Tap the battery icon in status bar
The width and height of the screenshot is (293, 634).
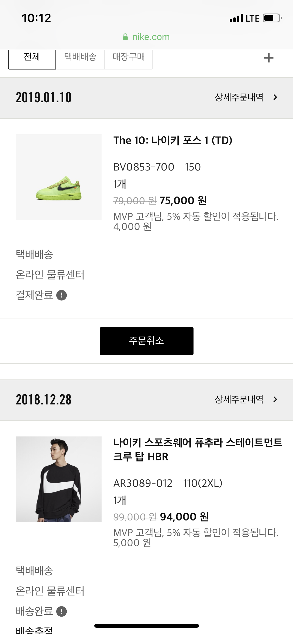point(272,18)
